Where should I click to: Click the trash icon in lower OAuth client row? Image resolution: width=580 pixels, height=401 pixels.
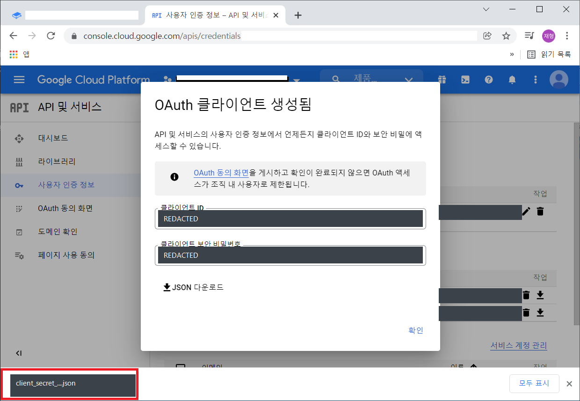point(526,313)
